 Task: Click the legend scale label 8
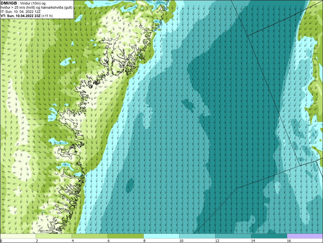144,241
